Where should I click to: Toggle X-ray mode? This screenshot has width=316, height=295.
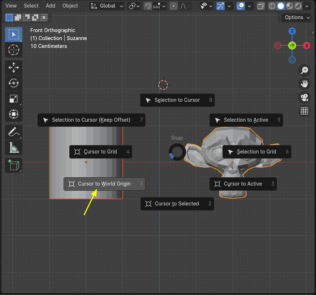[261, 6]
